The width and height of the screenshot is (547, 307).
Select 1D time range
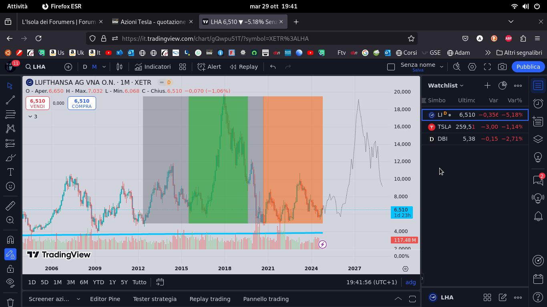click(32, 282)
